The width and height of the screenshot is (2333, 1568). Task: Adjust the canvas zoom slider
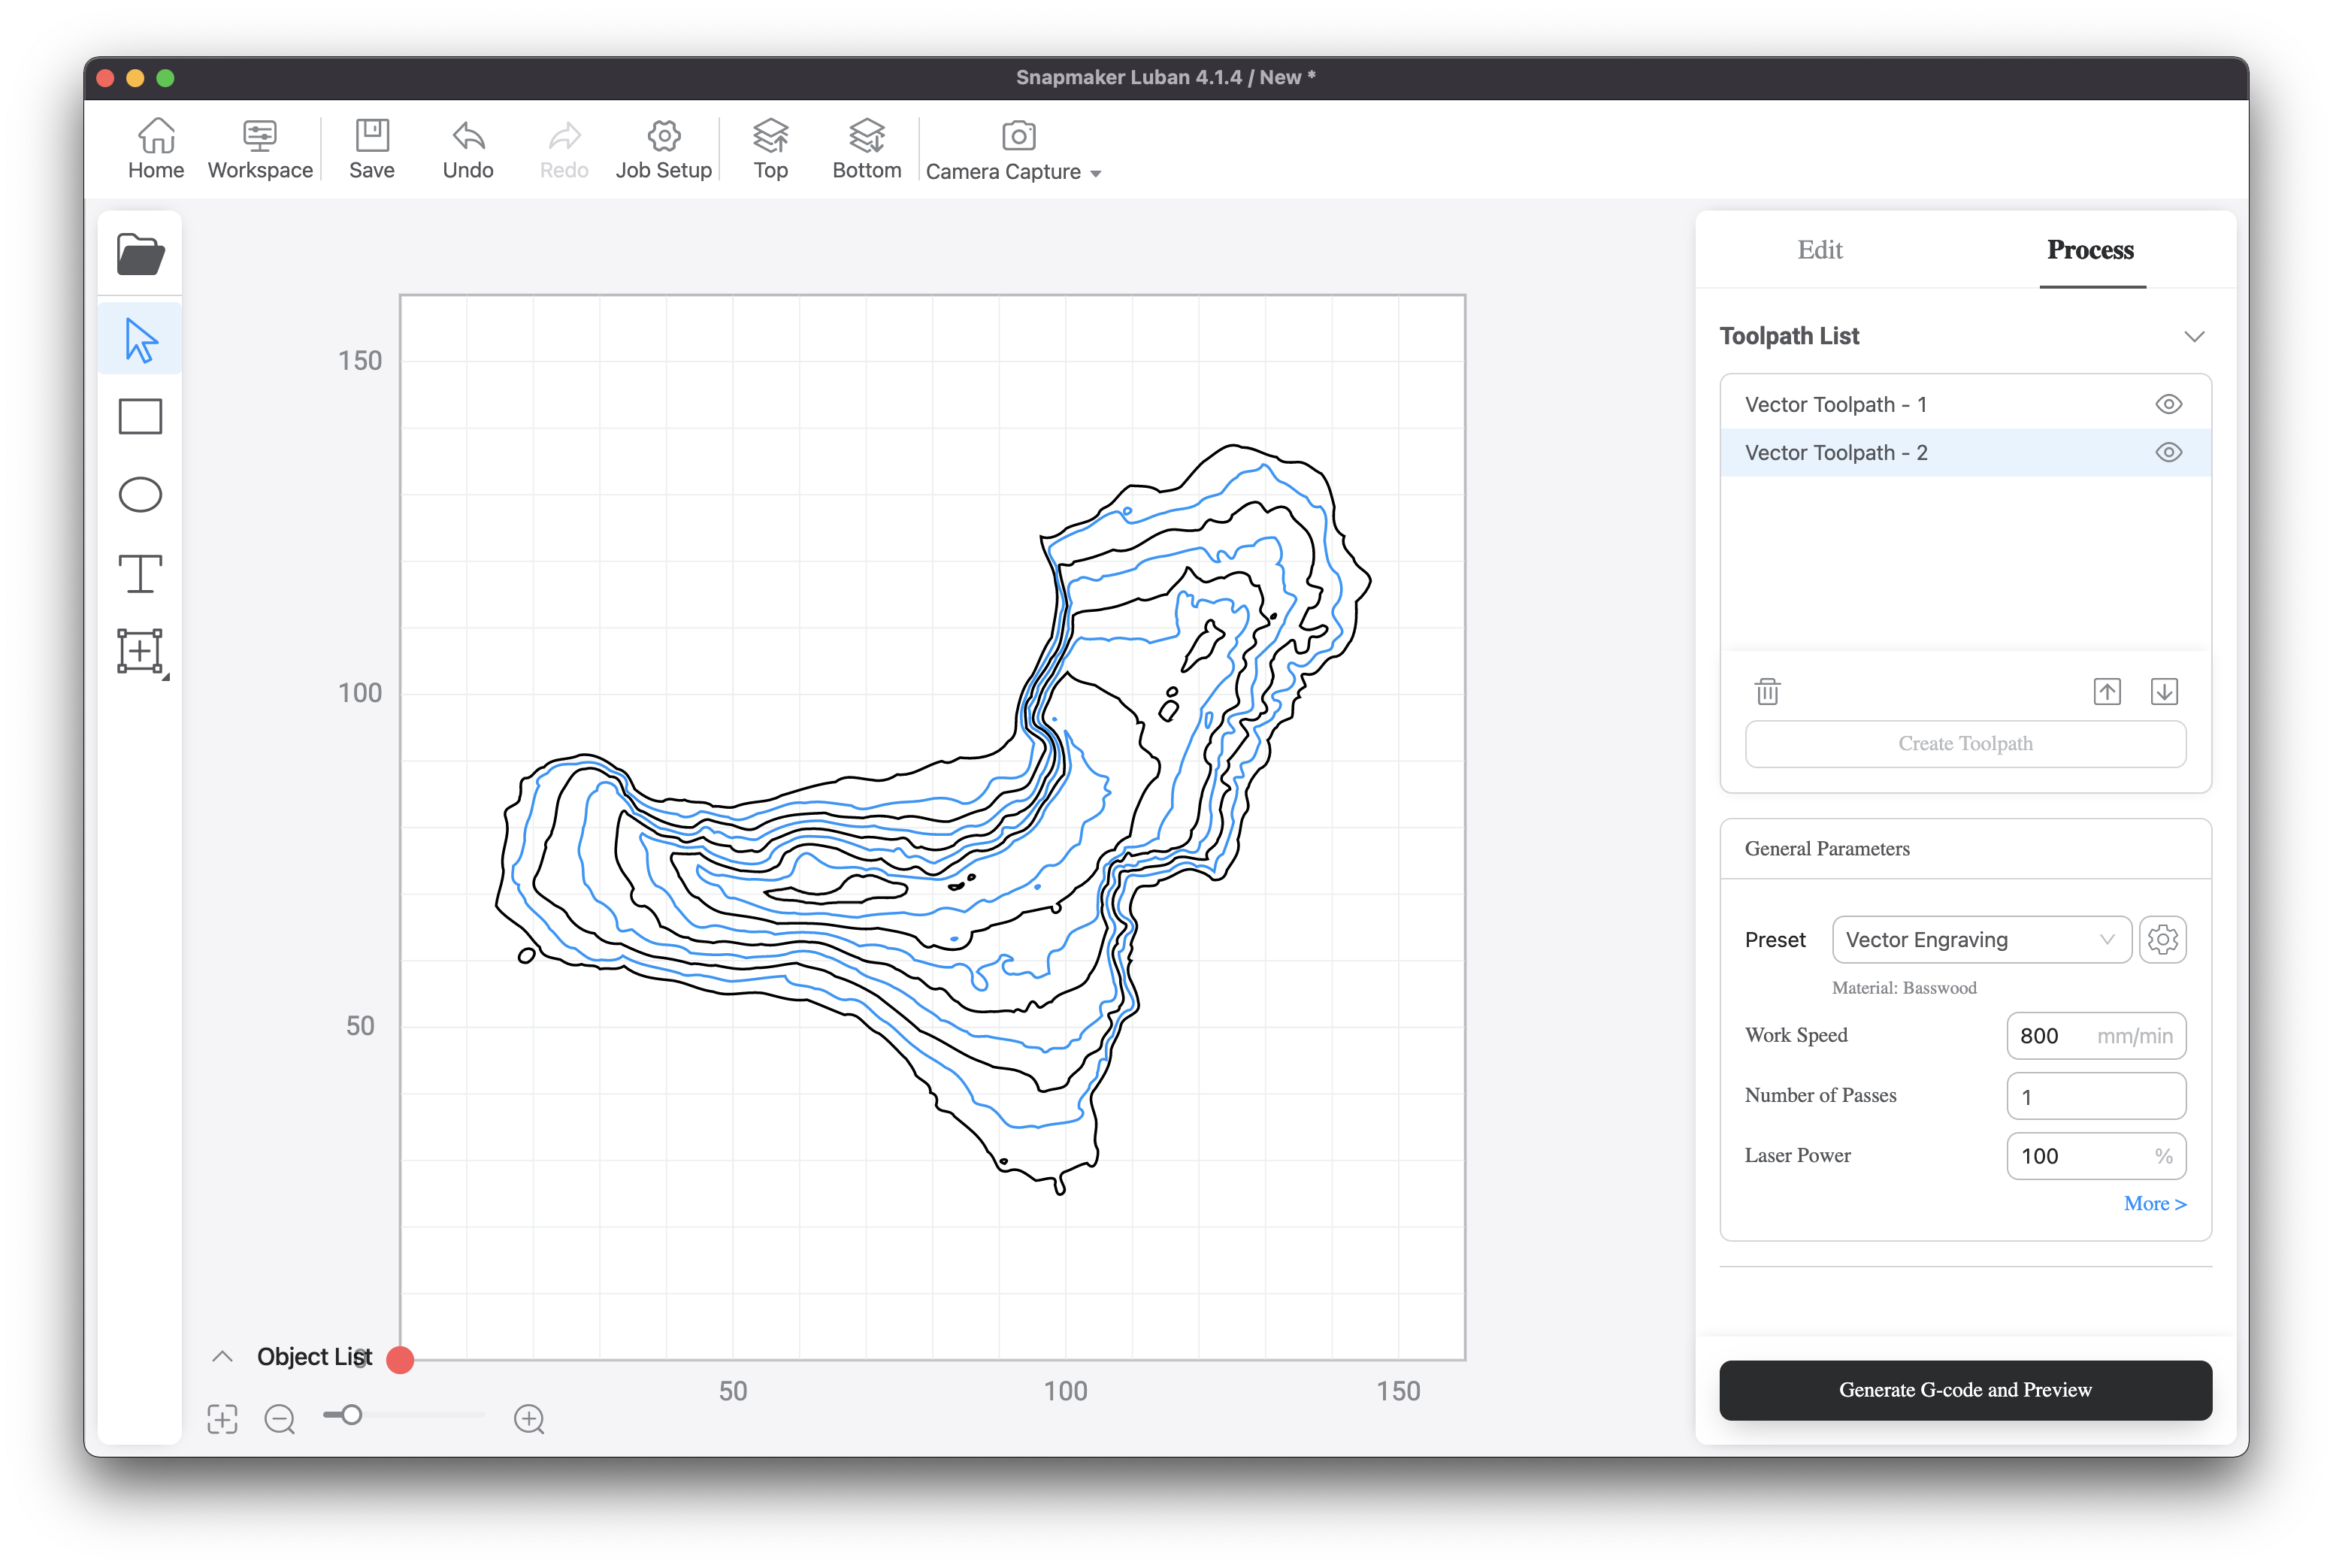tap(351, 1416)
